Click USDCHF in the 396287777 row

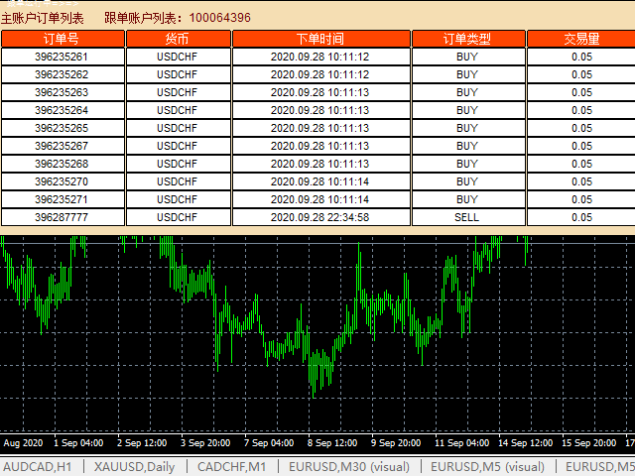point(178,217)
